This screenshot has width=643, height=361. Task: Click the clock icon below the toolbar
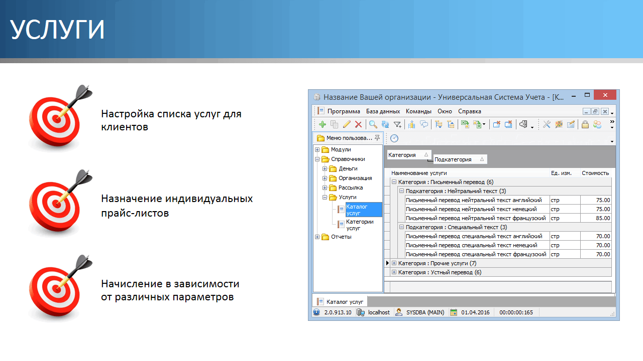tap(394, 138)
